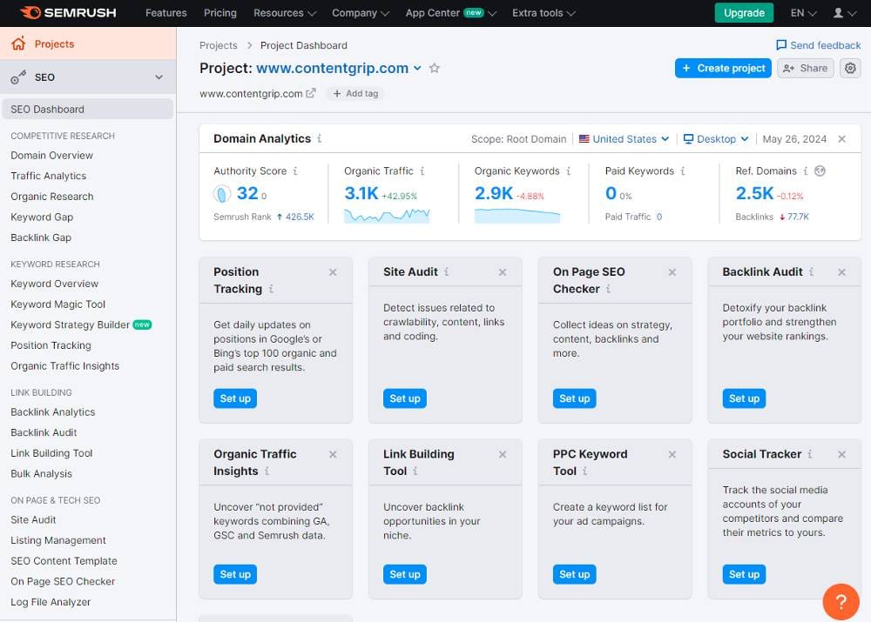Click the green Upgrade button

pyautogui.click(x=744, y=13)
